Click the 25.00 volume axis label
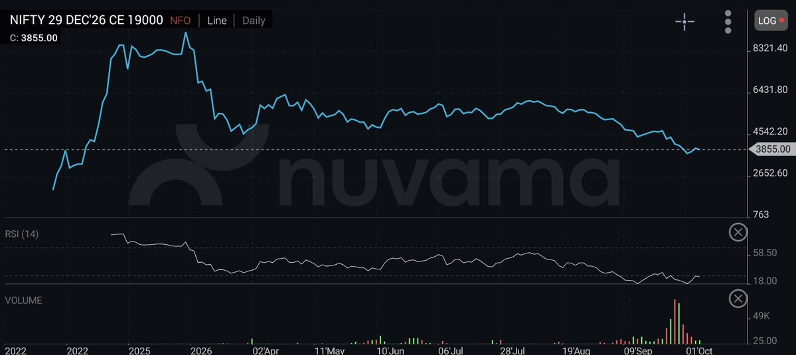The image size is (796, 355). click(765, 341)
